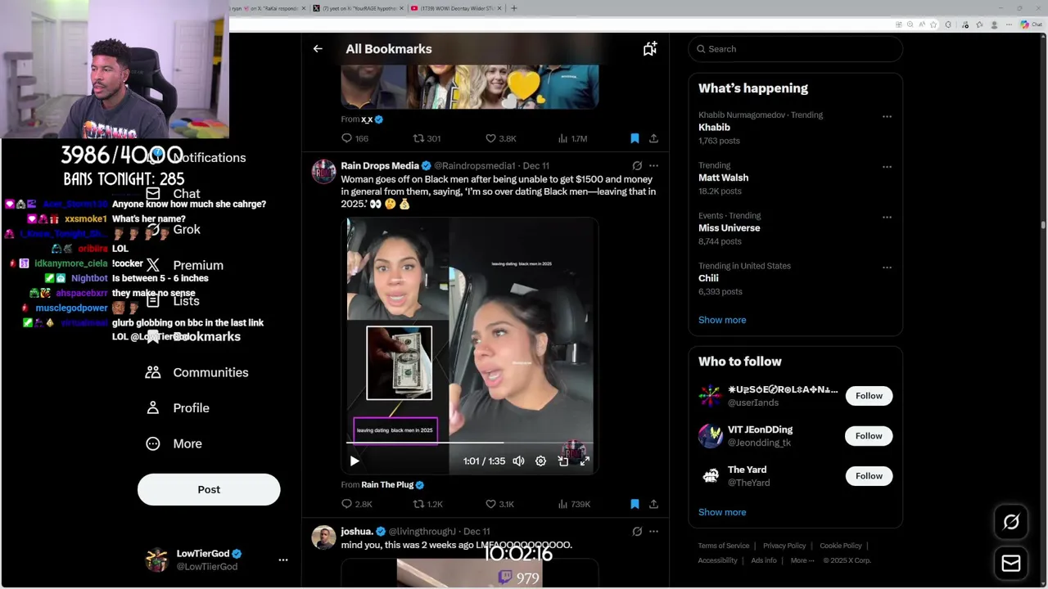Mute the video with the speaker icon
The image size is (1048, 589).
[x=518, y=461]
